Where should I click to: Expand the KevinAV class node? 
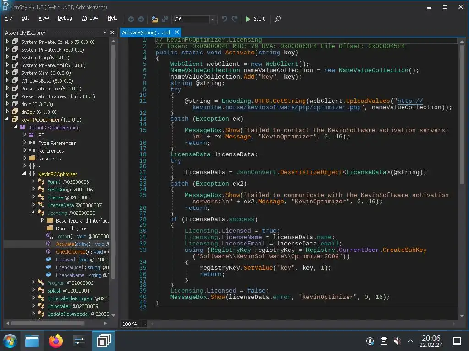coord(33,189)
